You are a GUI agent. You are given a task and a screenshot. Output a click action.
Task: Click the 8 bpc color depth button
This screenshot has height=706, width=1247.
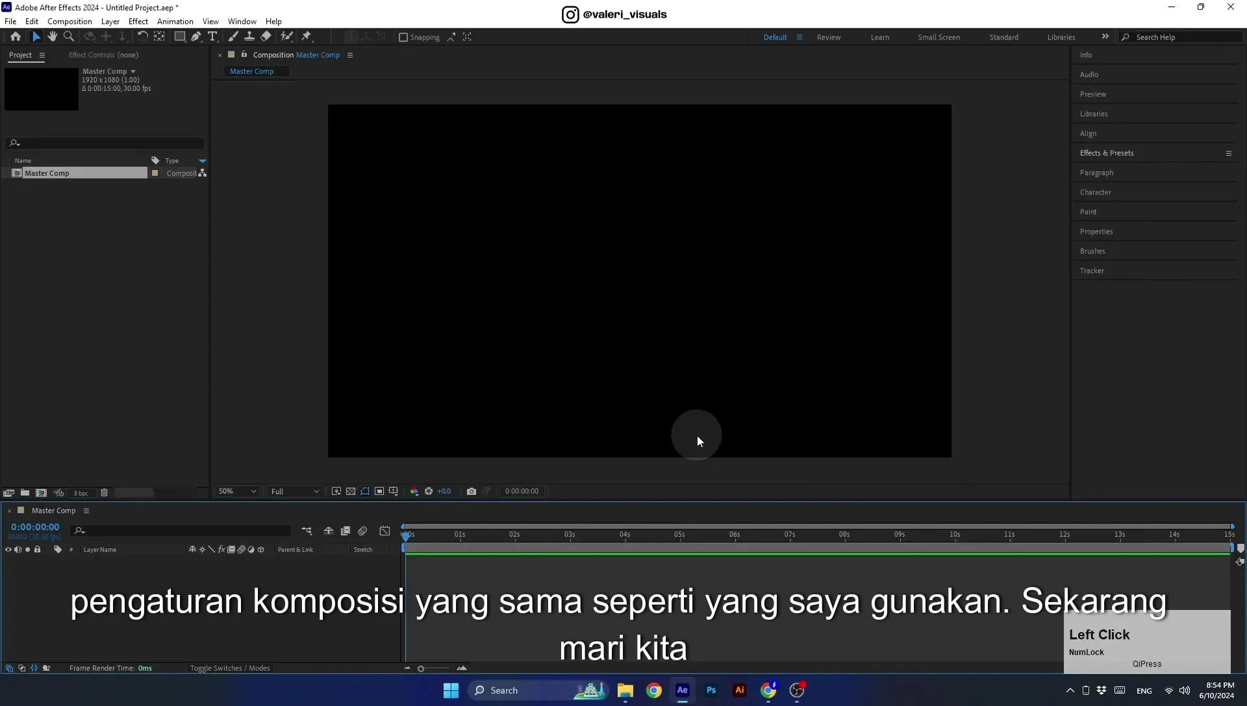(x=81, y=493)
